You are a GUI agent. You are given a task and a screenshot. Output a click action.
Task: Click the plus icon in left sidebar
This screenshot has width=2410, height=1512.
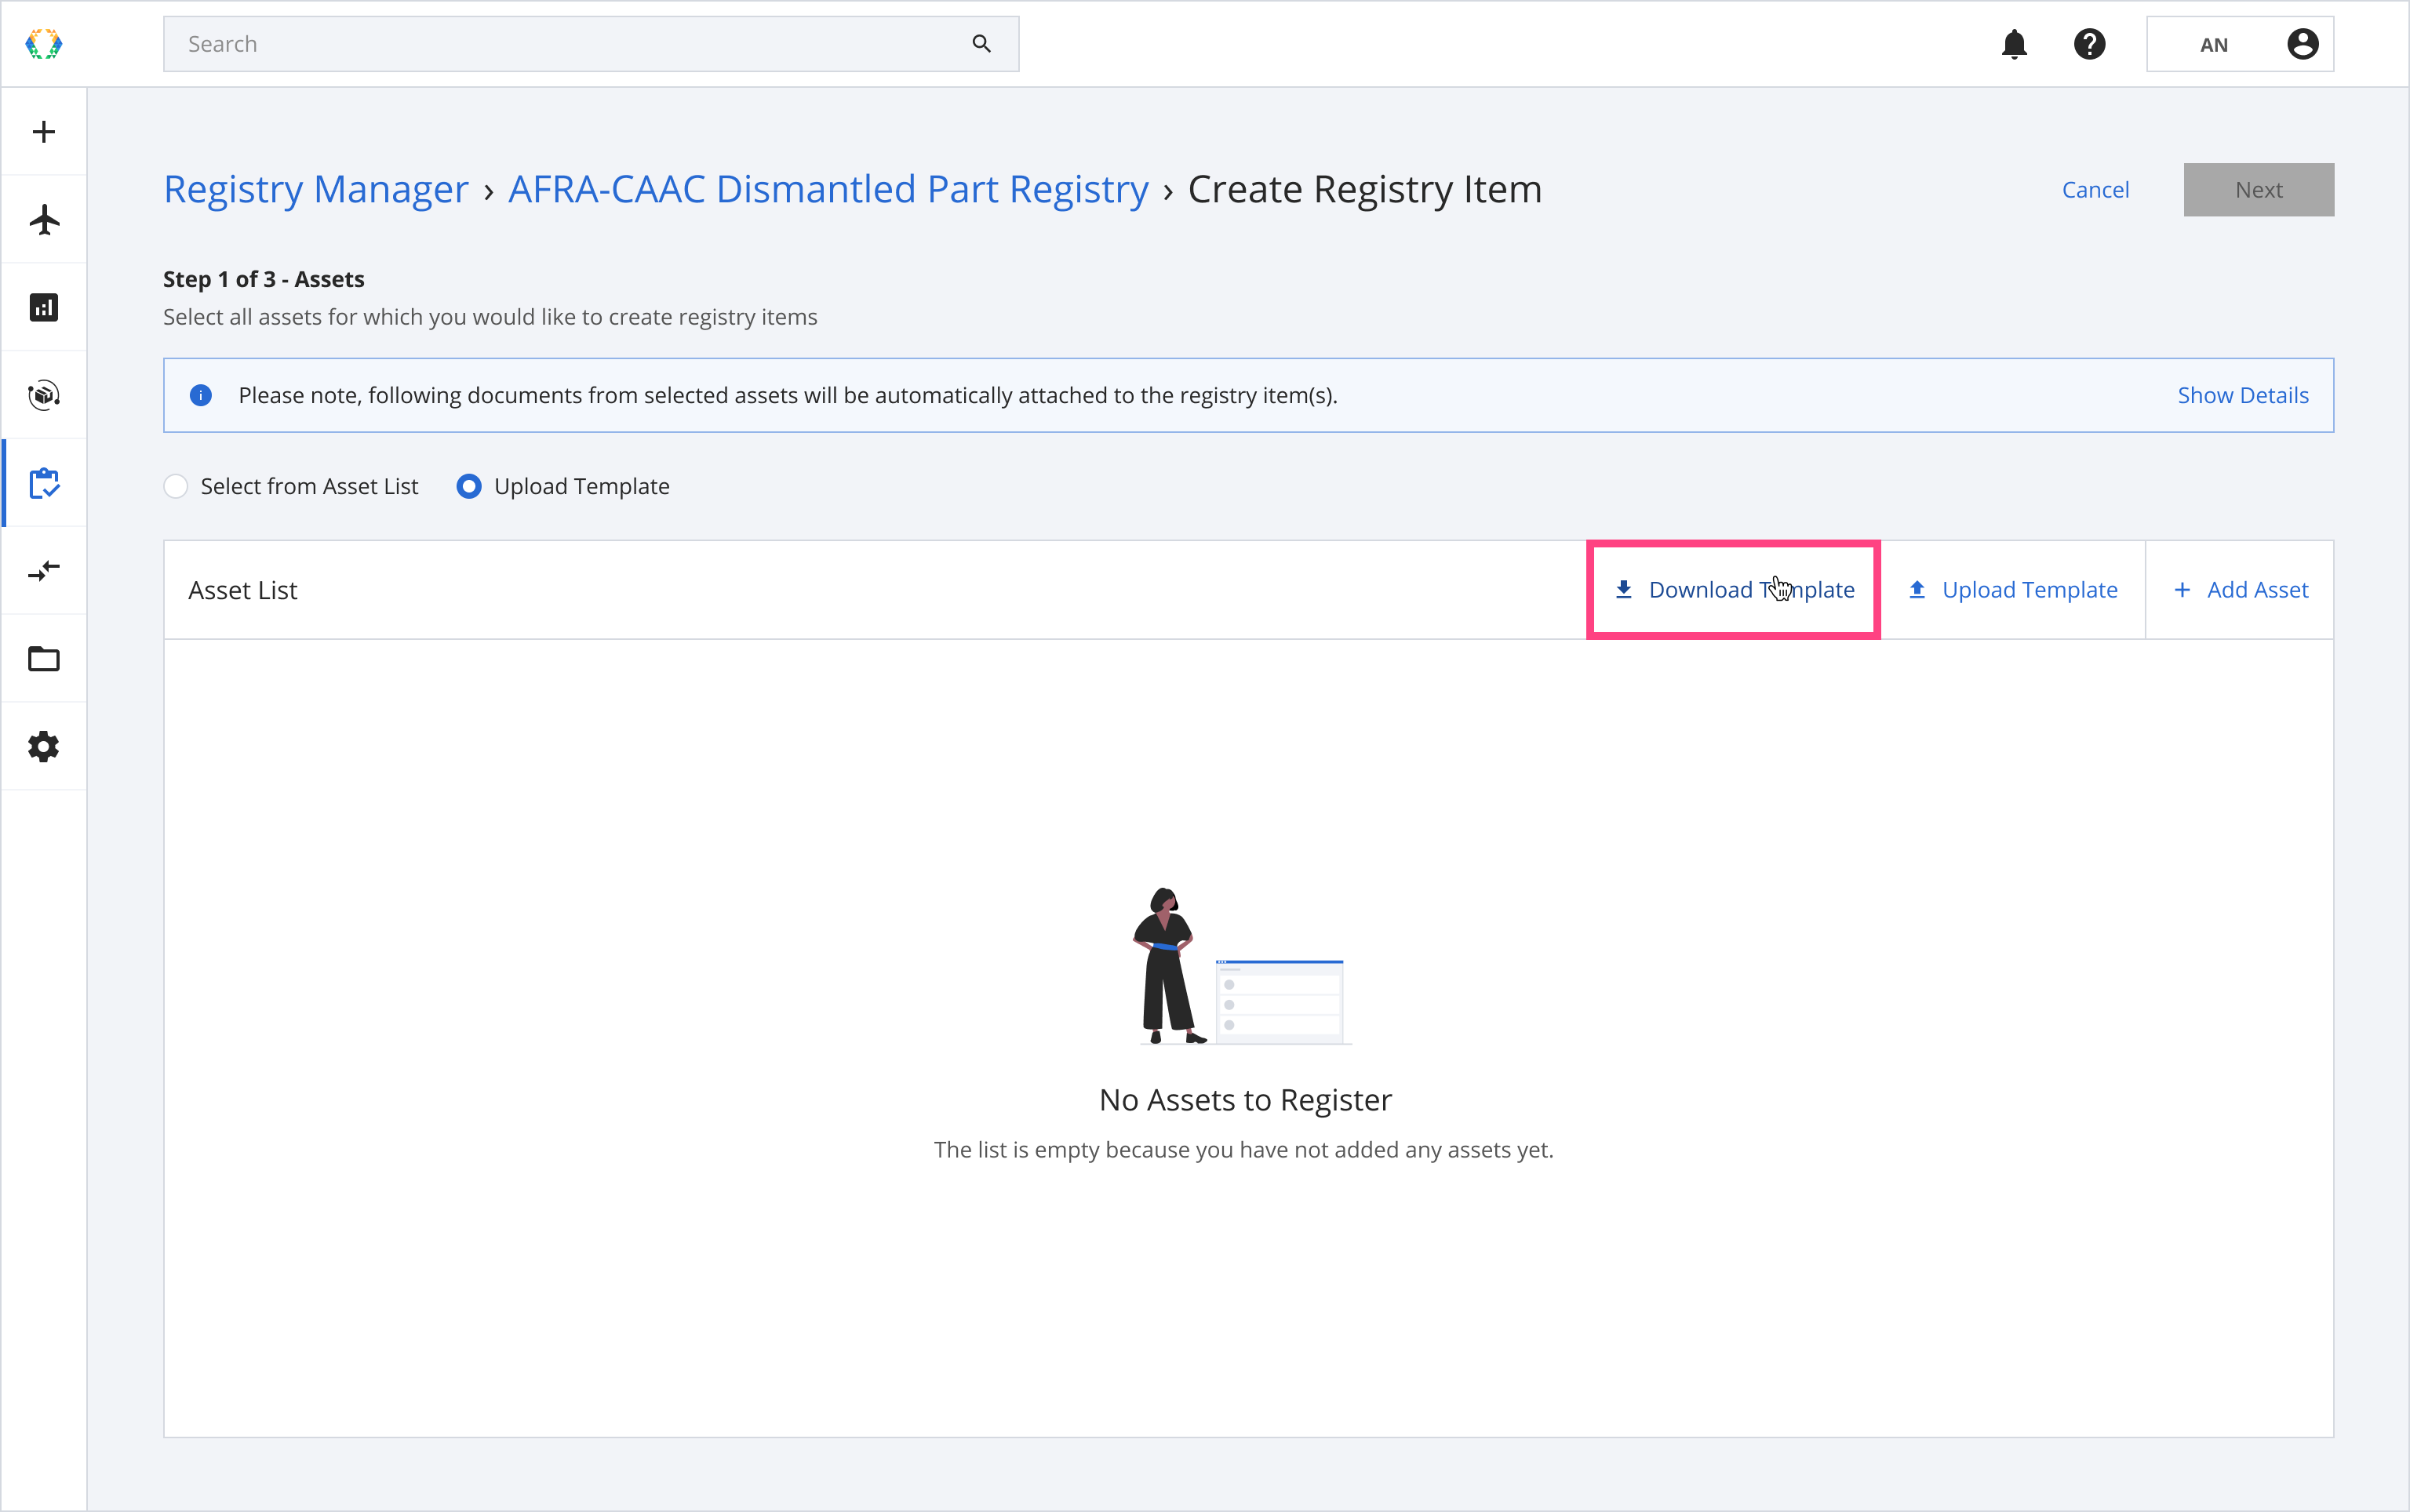point(43,132)
